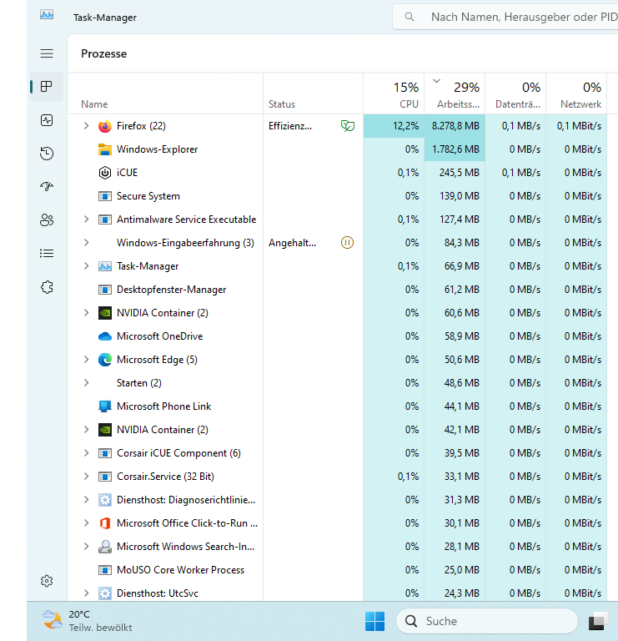
Task: Open the Startup apps gauge icon
Action: point(47,187)
